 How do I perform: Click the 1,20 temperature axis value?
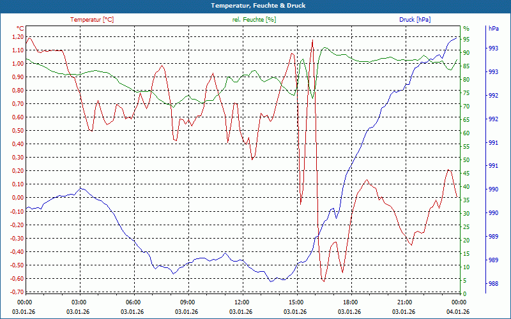(x=17, y=36)
